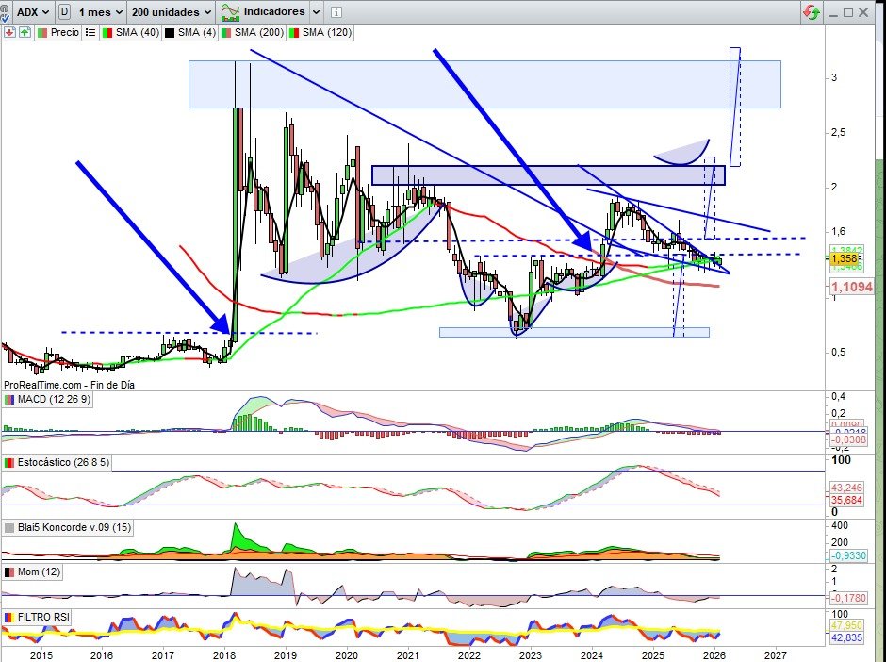This screenshot has height=662, width=886.
Task: Click the Precio color swatch
Action: (42, 33)
